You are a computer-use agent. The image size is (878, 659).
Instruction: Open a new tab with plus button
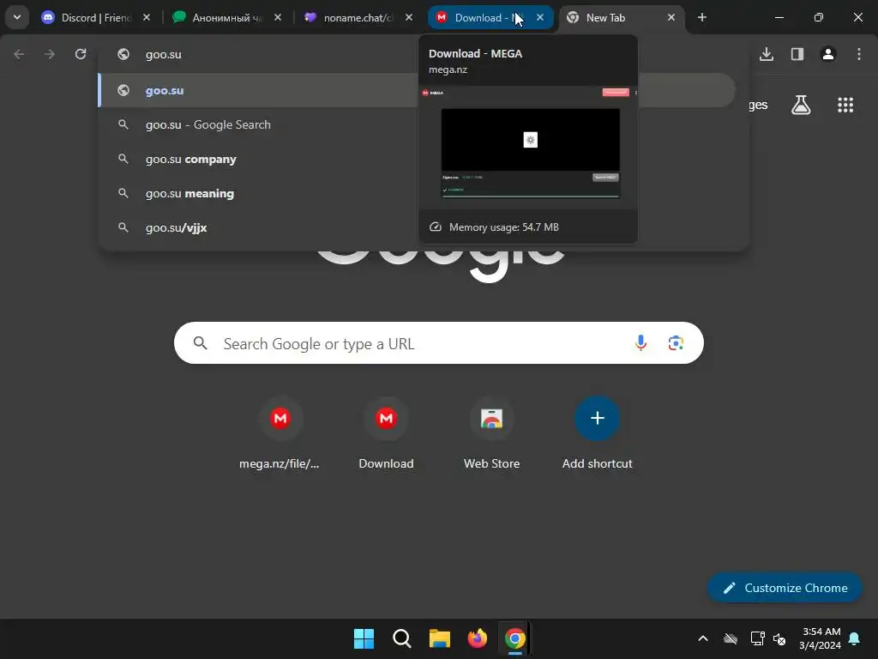[x=702, y=17]
